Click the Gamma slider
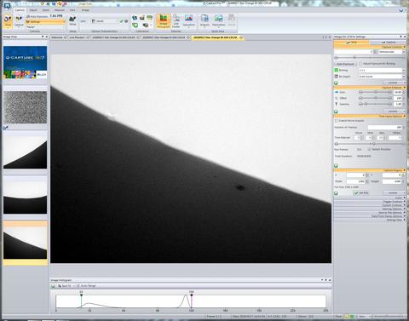 tap(376, 104)
